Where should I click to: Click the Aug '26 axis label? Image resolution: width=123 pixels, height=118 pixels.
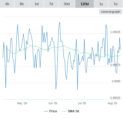click(112, 103)
